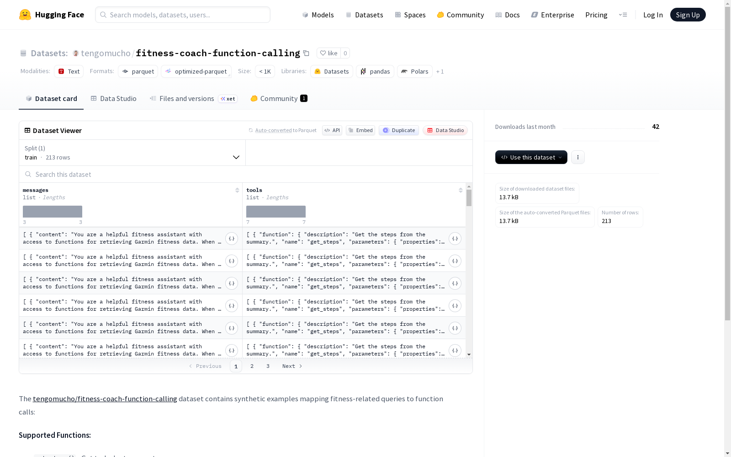
Task: Click the dataset table's vertical scrollbar thumb
Action: pos(469,198)
